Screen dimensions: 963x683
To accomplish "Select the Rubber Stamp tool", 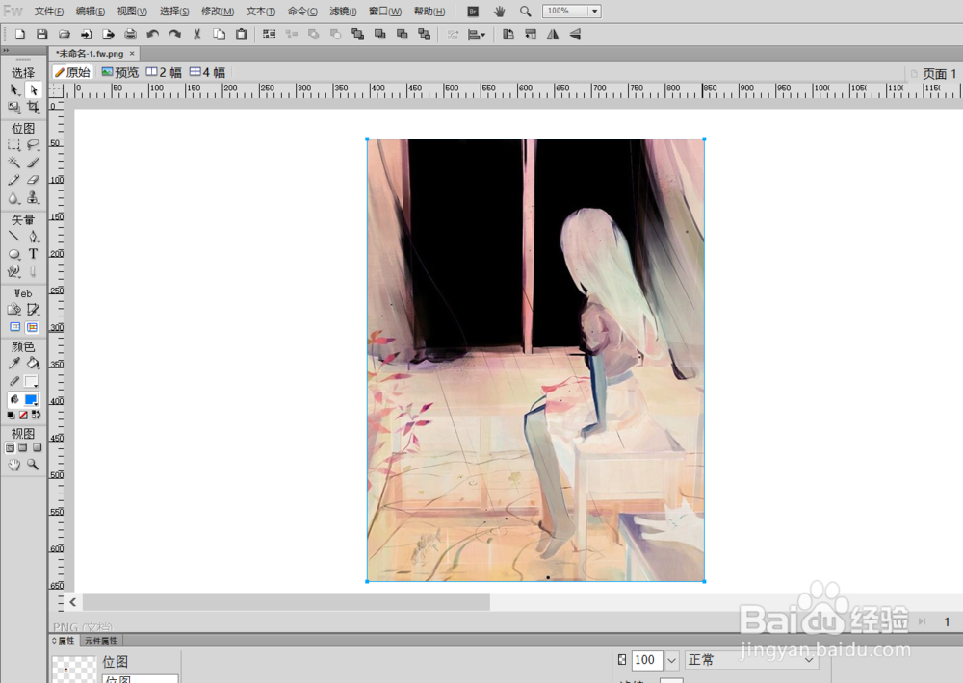I will click(33, 197).
